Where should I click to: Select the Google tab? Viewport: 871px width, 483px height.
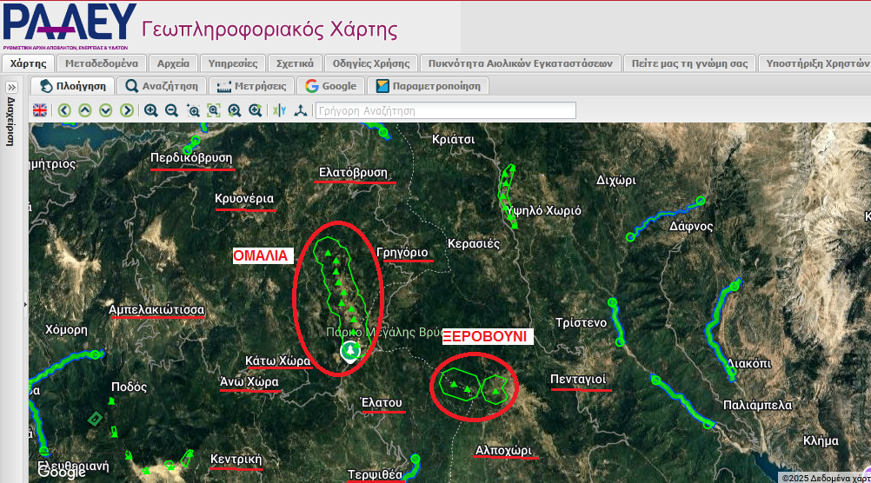331,86
